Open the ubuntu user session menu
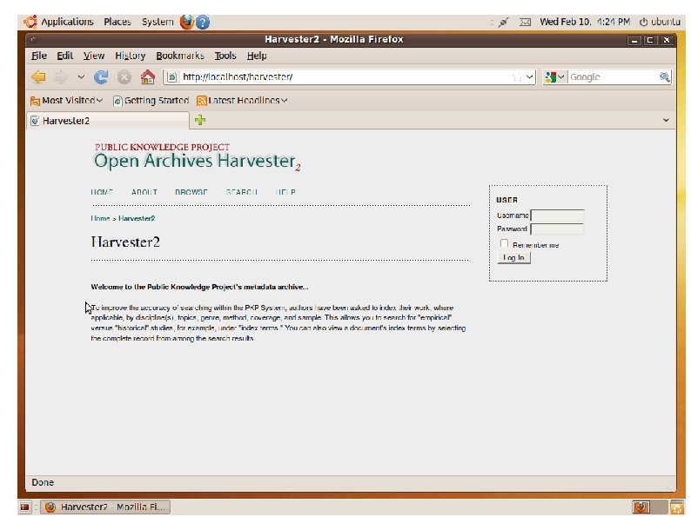This screenshot has width=691, height=517. coord(660,22)
